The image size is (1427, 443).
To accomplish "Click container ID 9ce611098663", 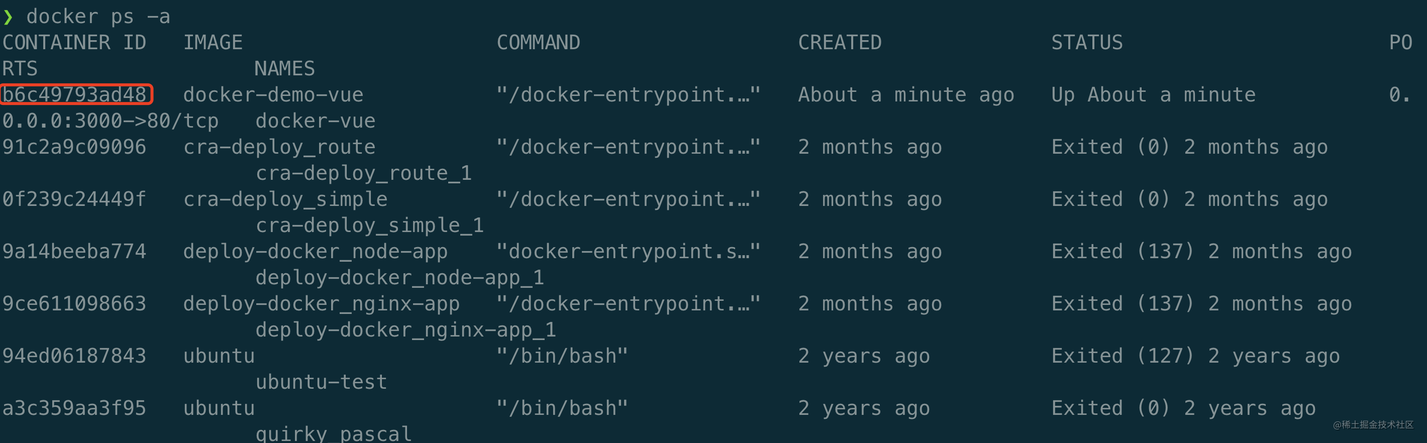I will pyautogui.click(x=74, y=304).
